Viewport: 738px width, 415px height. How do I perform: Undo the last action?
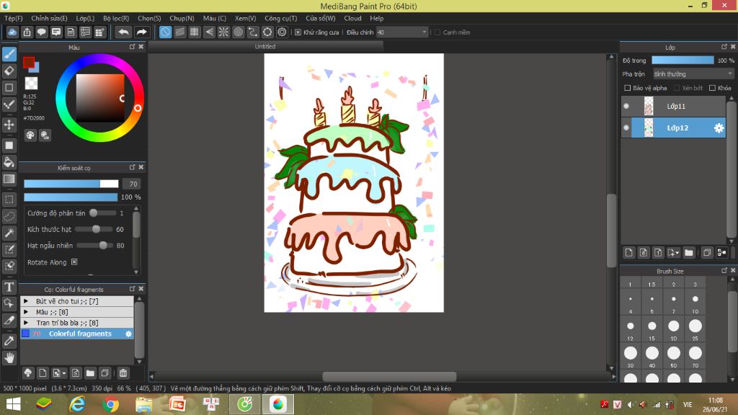(x=123, y=32)
